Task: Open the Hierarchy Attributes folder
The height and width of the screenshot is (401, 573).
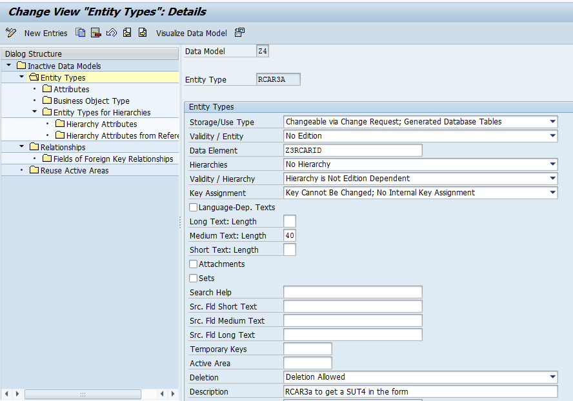Action: [x=96, y=124]
